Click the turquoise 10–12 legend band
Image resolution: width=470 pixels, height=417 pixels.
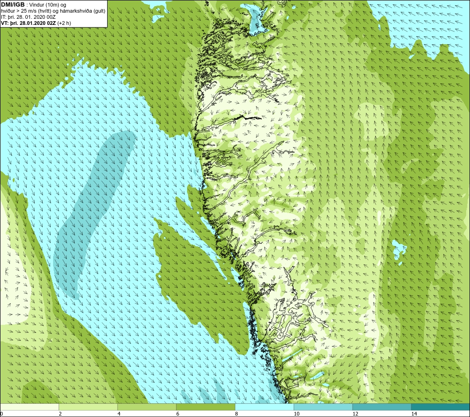[x=323, y=407]
